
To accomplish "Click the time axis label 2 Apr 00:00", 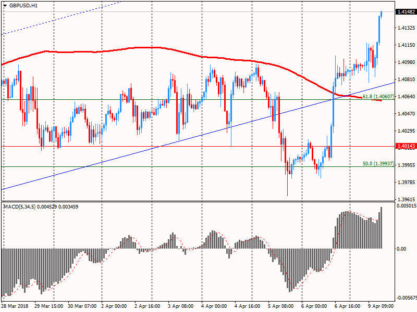I will pyautogui.click(x=114, y=306).
